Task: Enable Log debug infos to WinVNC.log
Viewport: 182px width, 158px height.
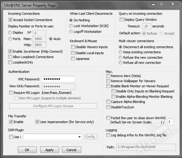Action: (x=108, y=135)
